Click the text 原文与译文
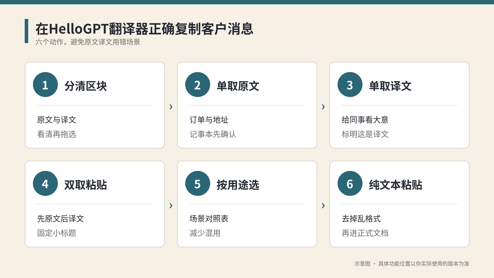The height and width of the screenshot is (278, 494). 57,120
